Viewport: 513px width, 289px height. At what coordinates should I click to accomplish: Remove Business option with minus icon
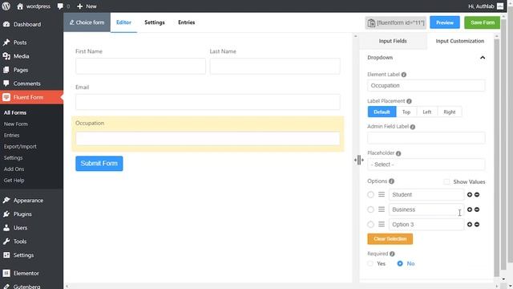477,210
